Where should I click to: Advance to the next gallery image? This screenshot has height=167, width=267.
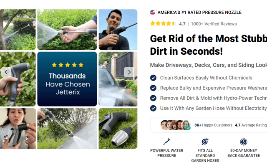tap(129, 72)
